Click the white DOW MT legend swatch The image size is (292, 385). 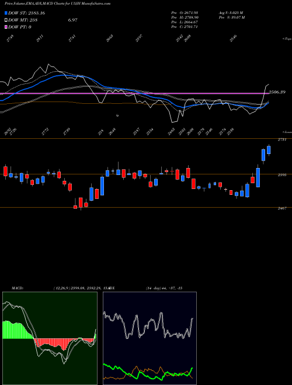coord(6,20)
